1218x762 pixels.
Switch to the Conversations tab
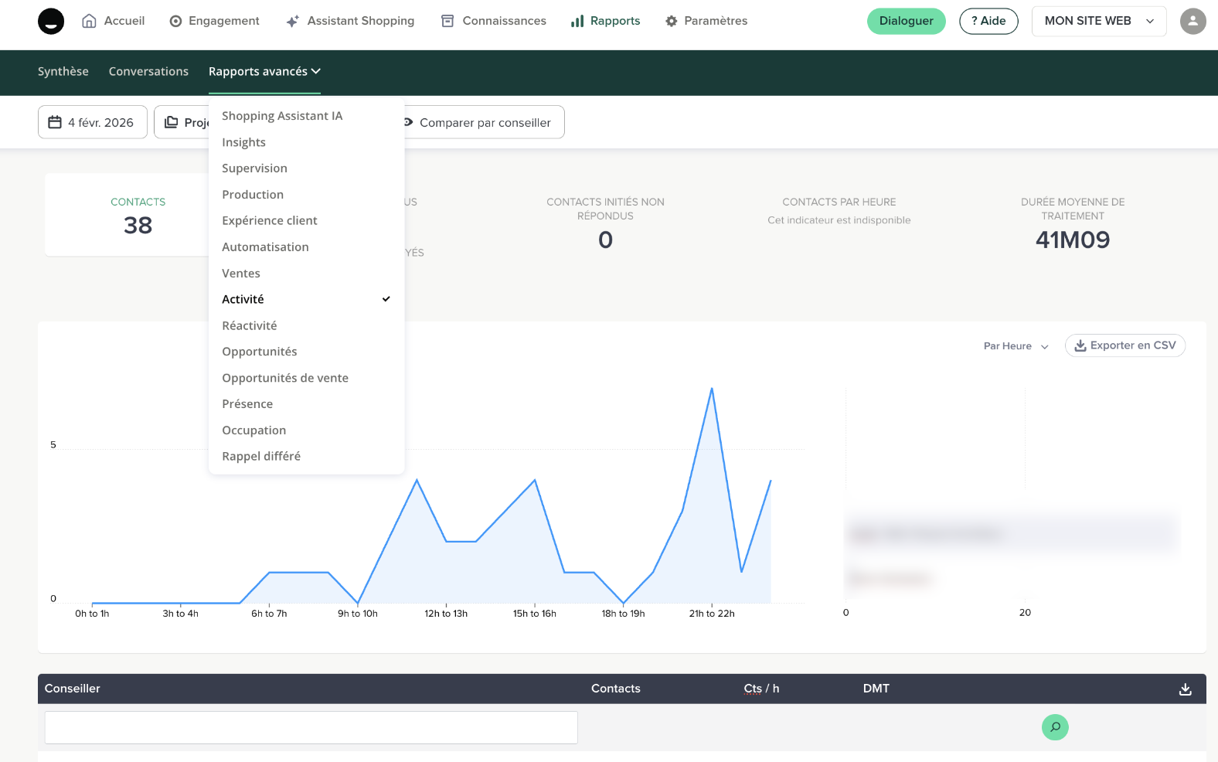pyautogui.click(x=148, y=71)
